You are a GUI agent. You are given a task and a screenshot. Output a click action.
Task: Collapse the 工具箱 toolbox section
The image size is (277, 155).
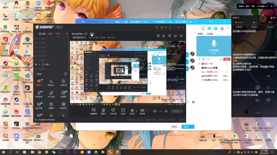tap(65, 74)
